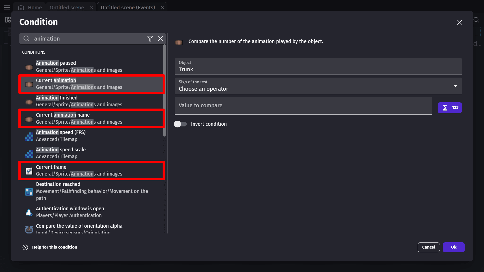Open the expression editor sigma button
This screenshot has height=272, width=484.
[x=449, y=108]
